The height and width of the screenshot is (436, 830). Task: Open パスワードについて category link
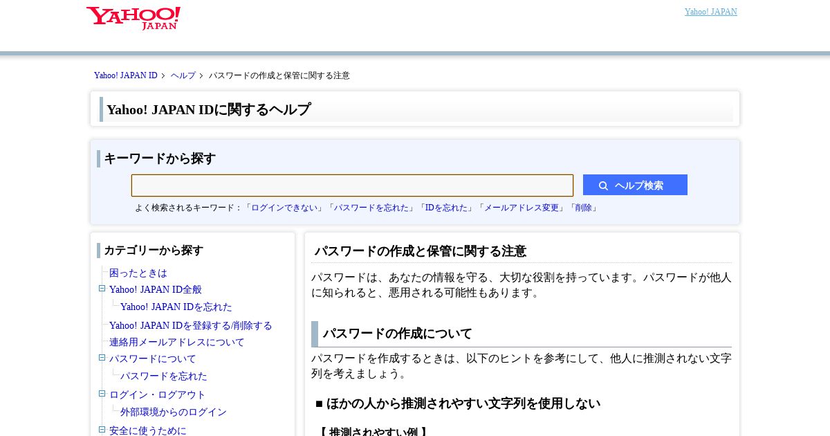pos(153,359)
